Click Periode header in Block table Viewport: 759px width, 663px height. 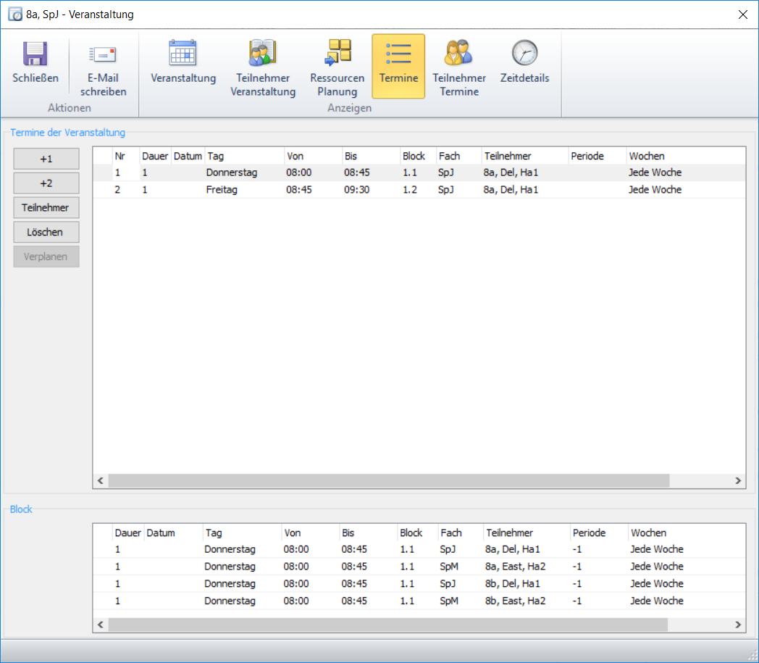tap(599, 533)
